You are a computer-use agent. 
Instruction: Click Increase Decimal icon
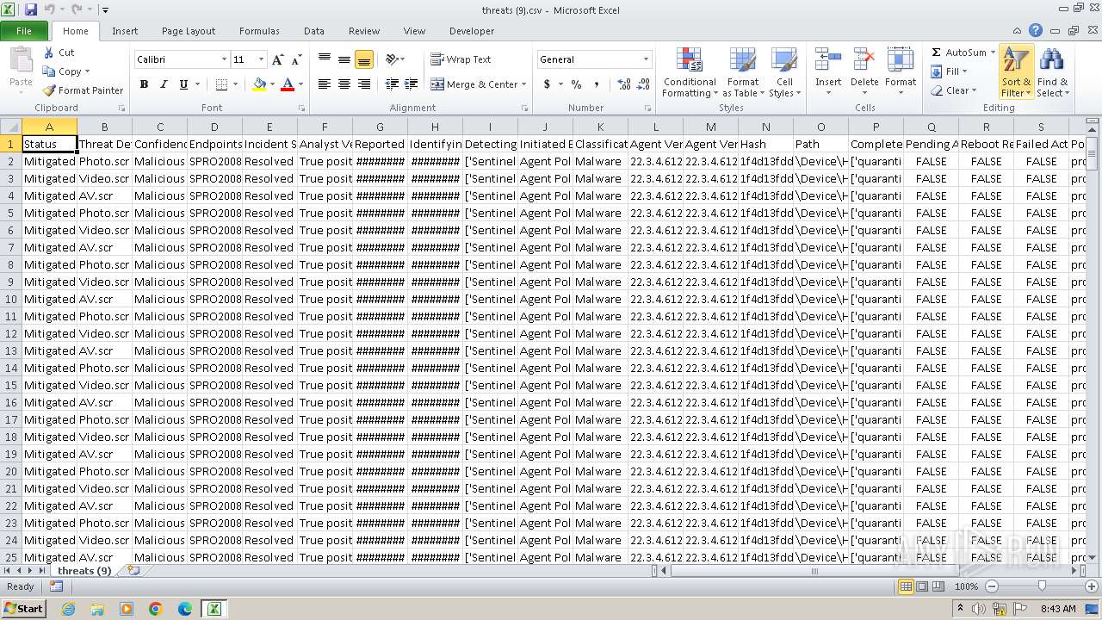[x=623, y=84]
